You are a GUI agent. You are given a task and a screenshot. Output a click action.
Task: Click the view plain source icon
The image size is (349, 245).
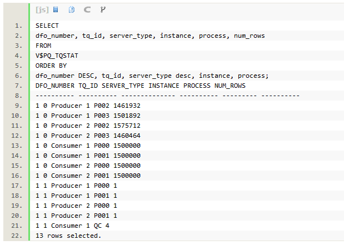pyautogui.click(x=56, y=10)
